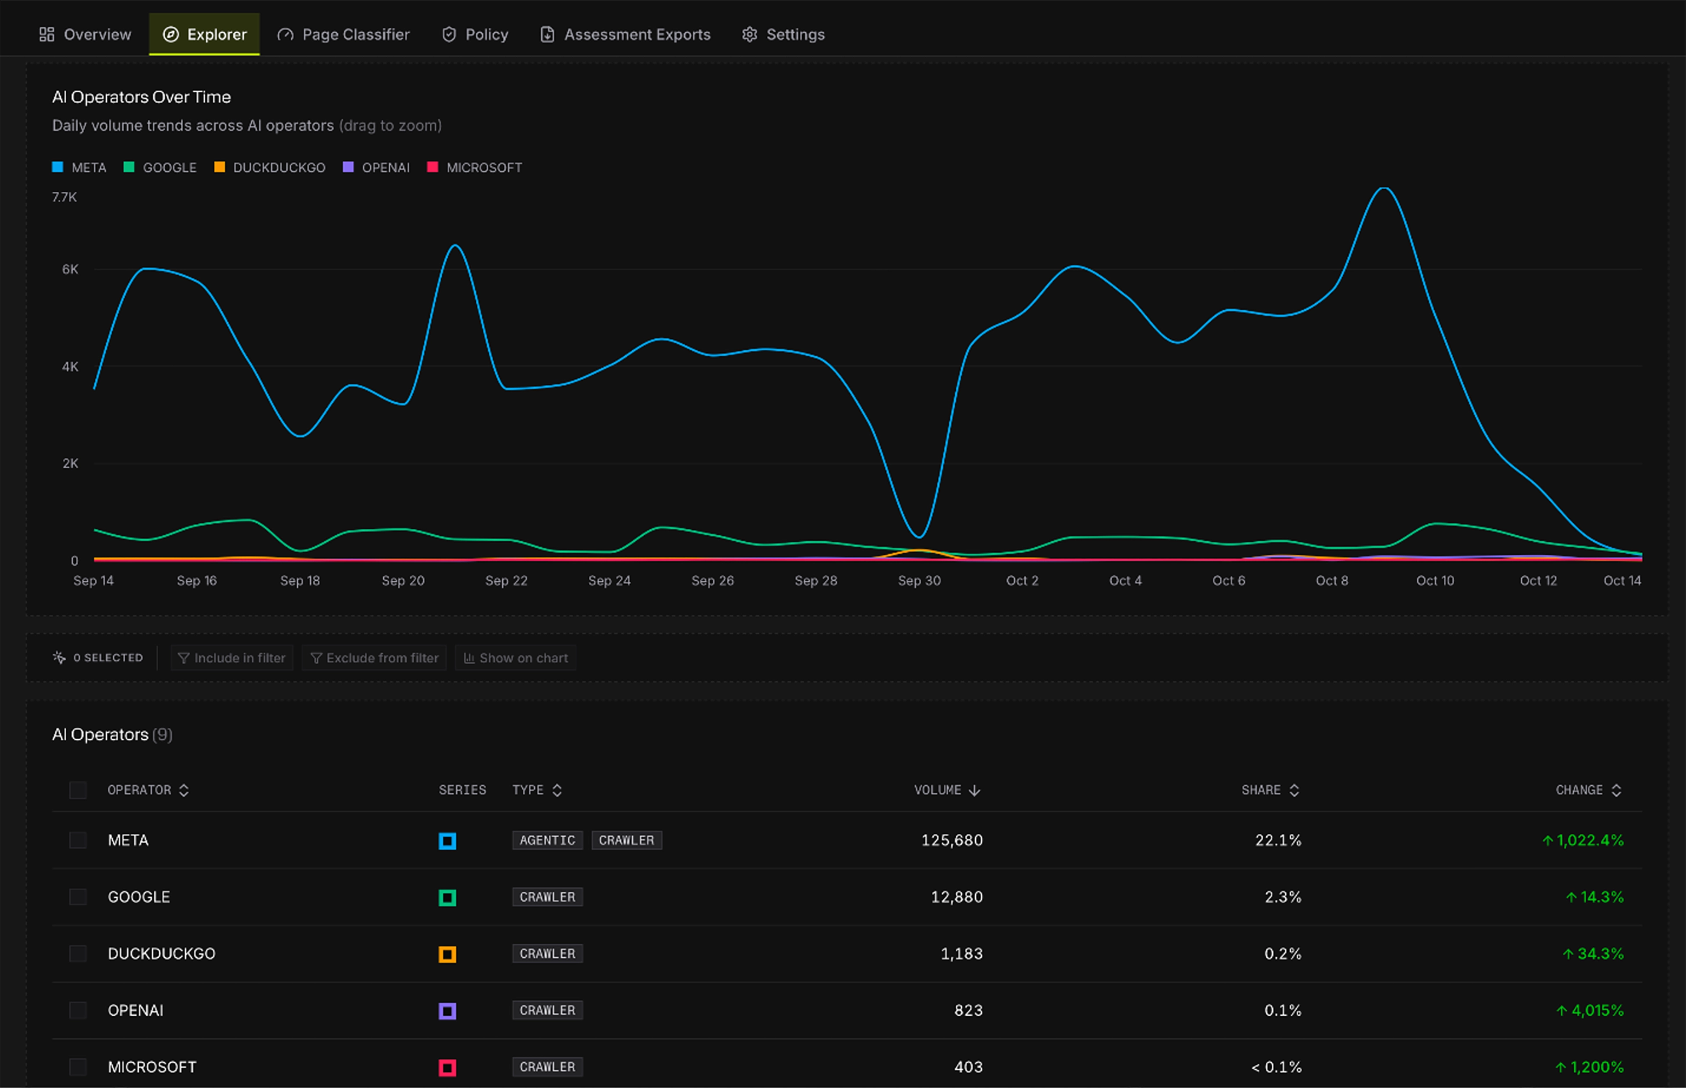Click the GOOGLE share value 2.3%
1686x1089 pixels.
tap(1283, 897)
